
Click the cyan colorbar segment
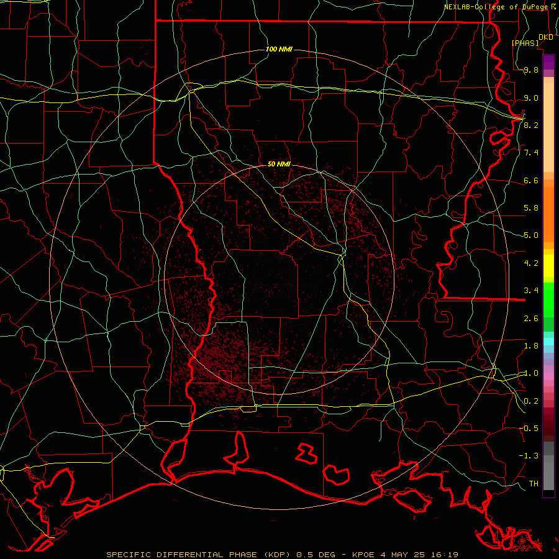pos(548,342)
